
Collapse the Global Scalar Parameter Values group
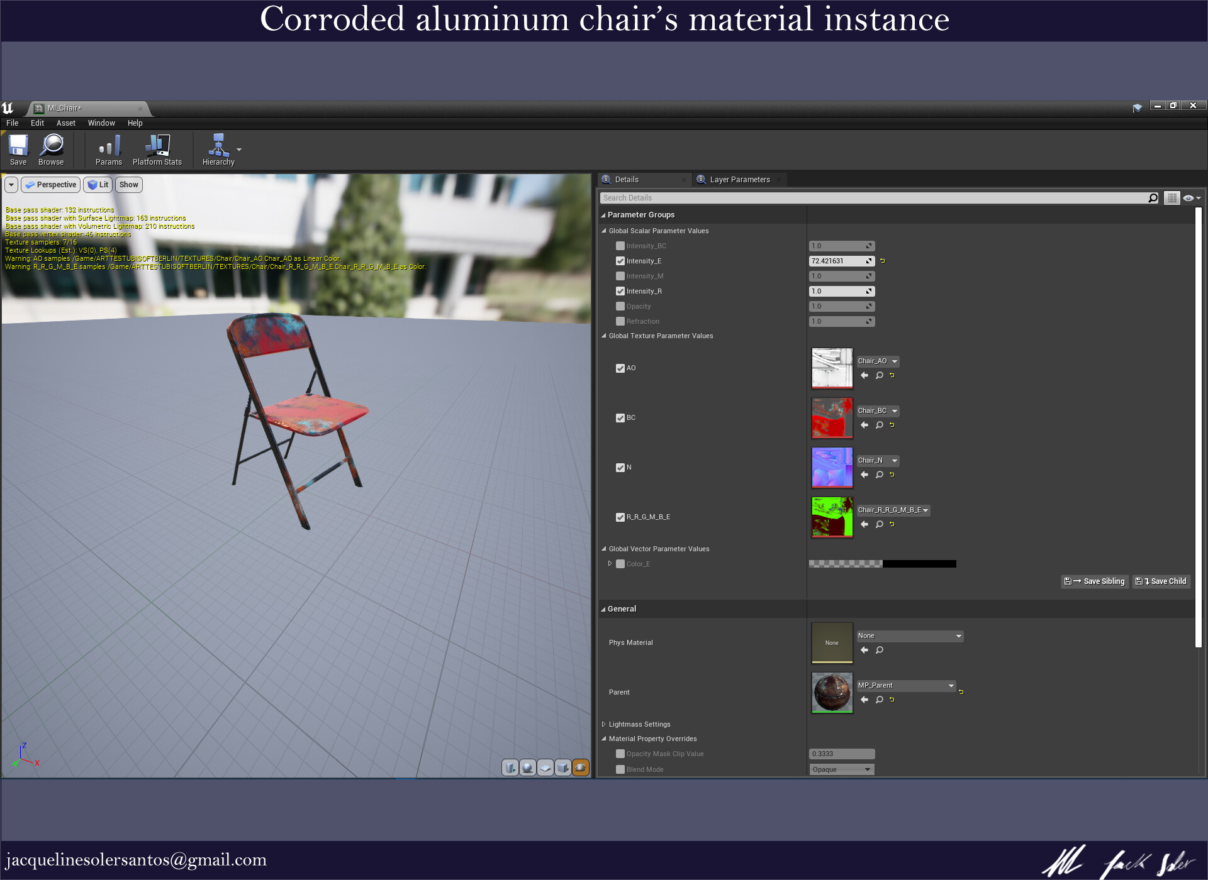coord(603,231)
